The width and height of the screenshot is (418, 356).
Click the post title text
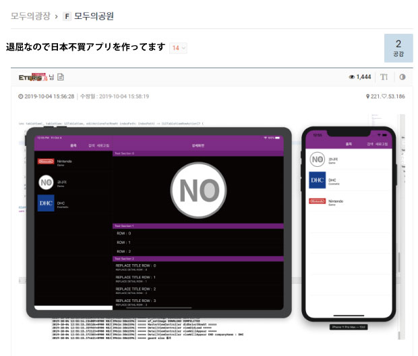point(85,47)
